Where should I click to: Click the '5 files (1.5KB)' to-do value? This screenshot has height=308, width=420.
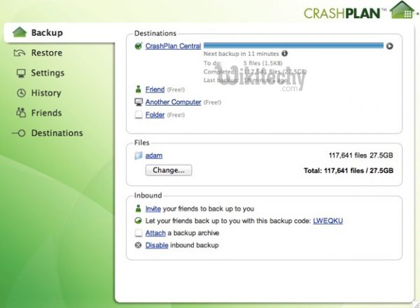pyautogui.click(x=262, y=63)
